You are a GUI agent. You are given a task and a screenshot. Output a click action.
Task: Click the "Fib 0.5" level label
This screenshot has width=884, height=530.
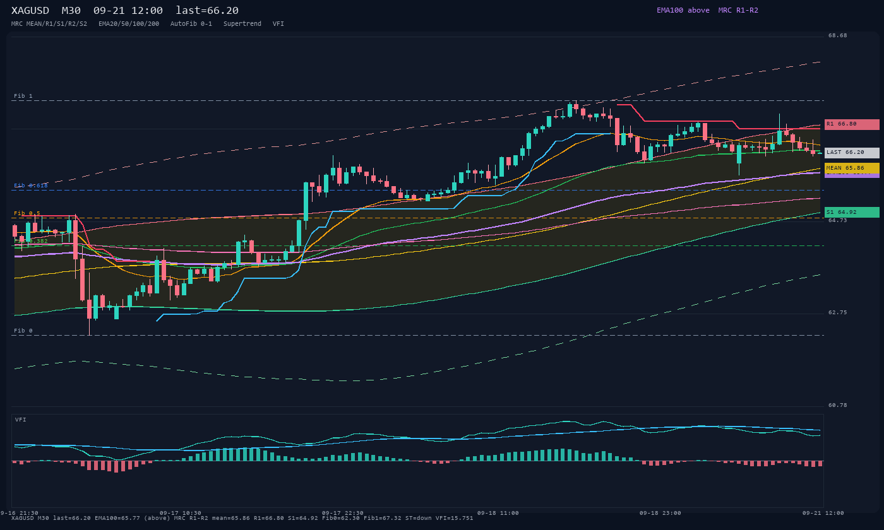[x=27, y=213]
